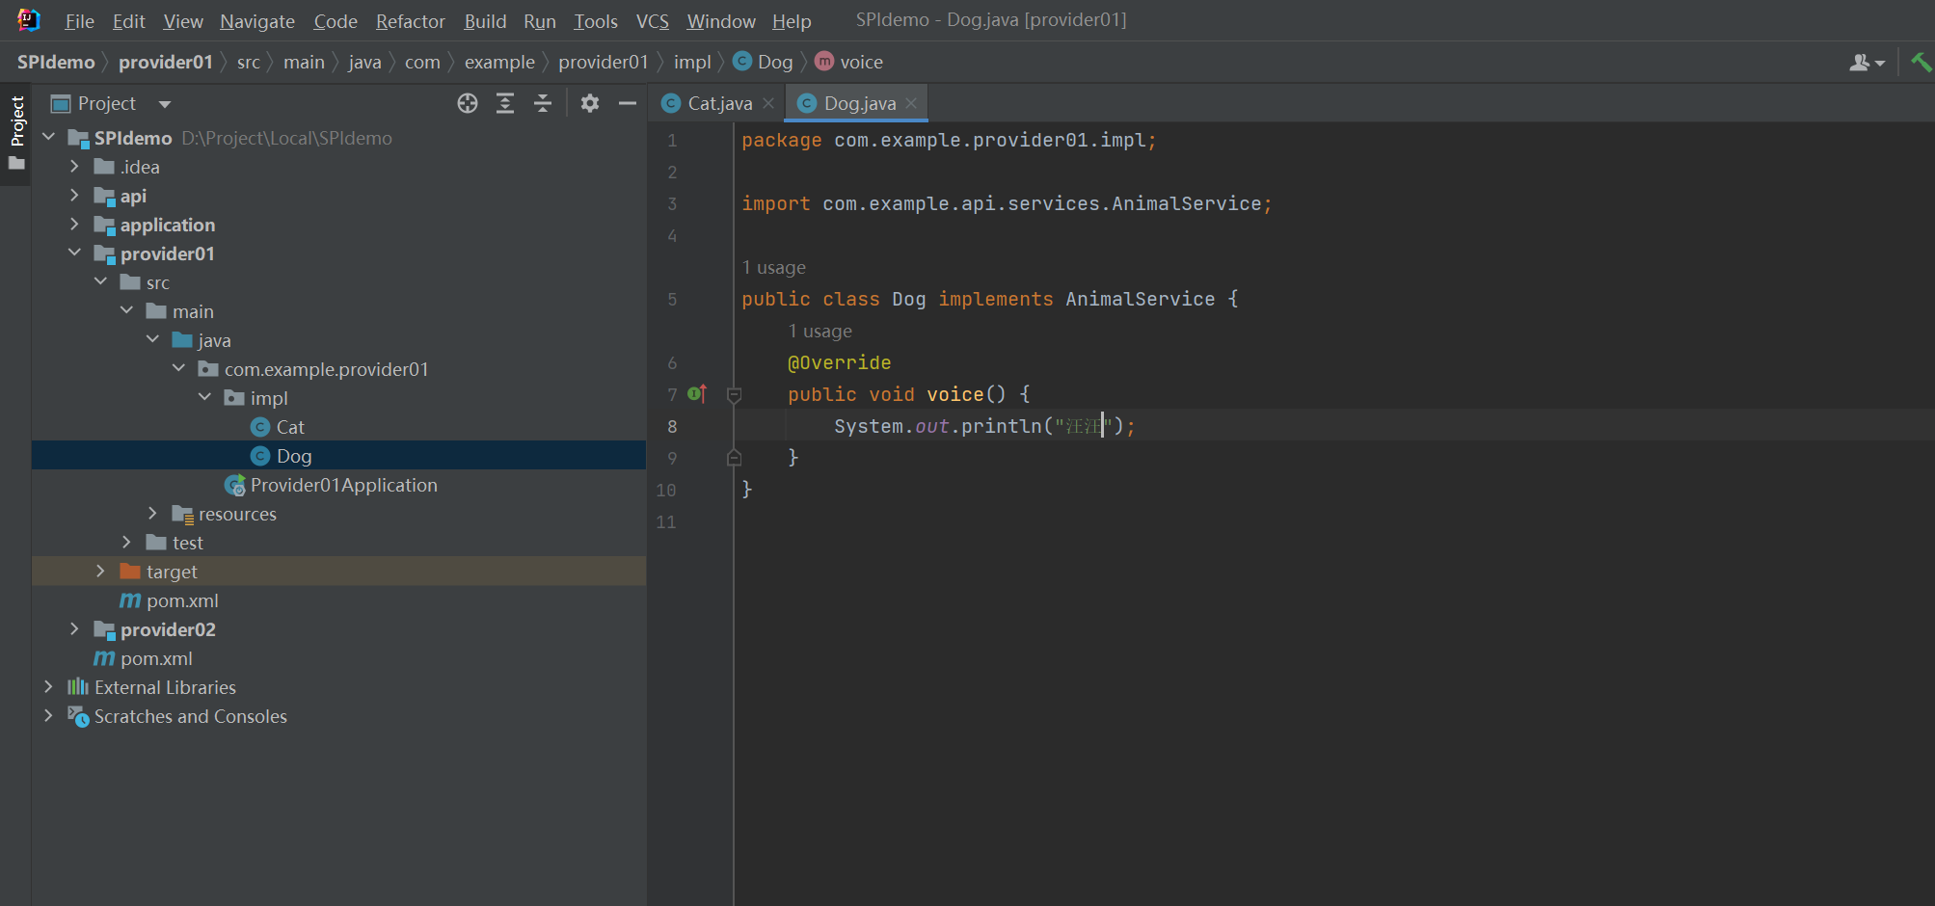Toggle the Project tool window side button

16,132
